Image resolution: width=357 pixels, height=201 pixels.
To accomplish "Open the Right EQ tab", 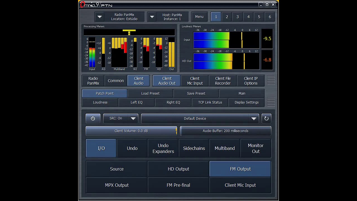I will pyautogui.click(x=173, y=102).
